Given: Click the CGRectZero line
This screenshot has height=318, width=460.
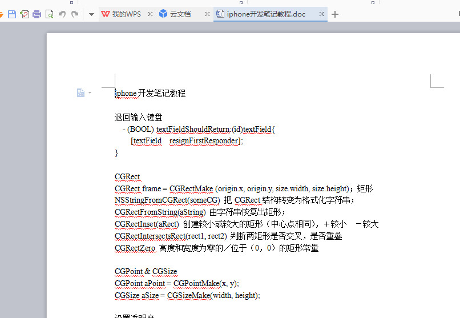Looking at the screenshot, I should tap(216, 248).
